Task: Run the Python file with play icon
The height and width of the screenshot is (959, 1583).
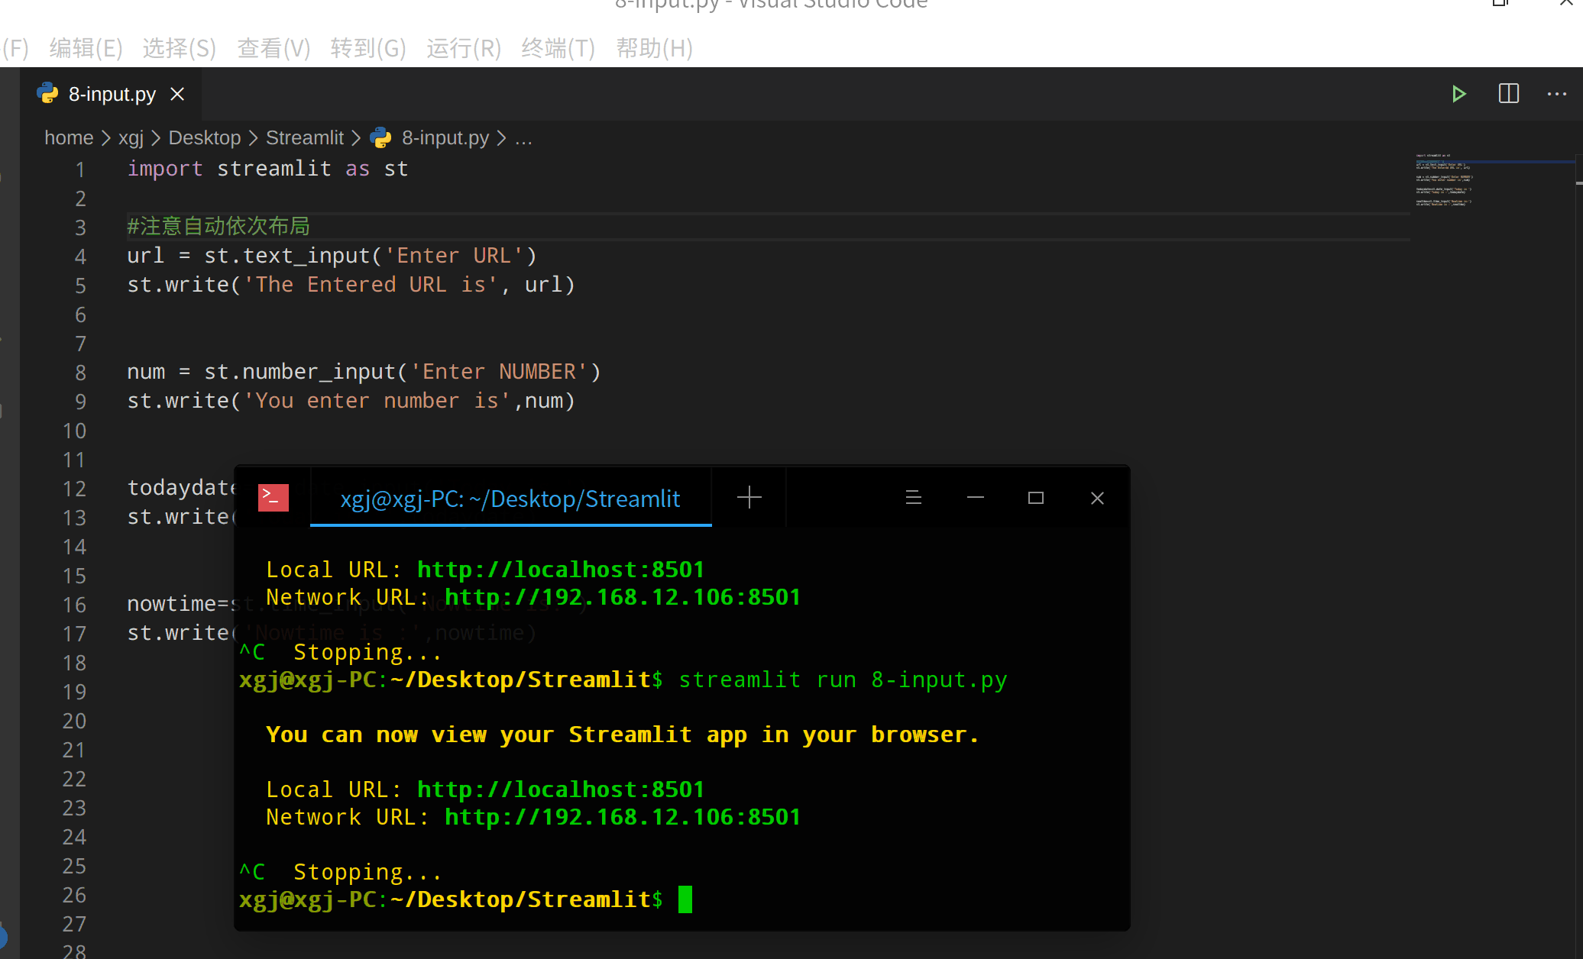Action: click(x=1458, y=94)
